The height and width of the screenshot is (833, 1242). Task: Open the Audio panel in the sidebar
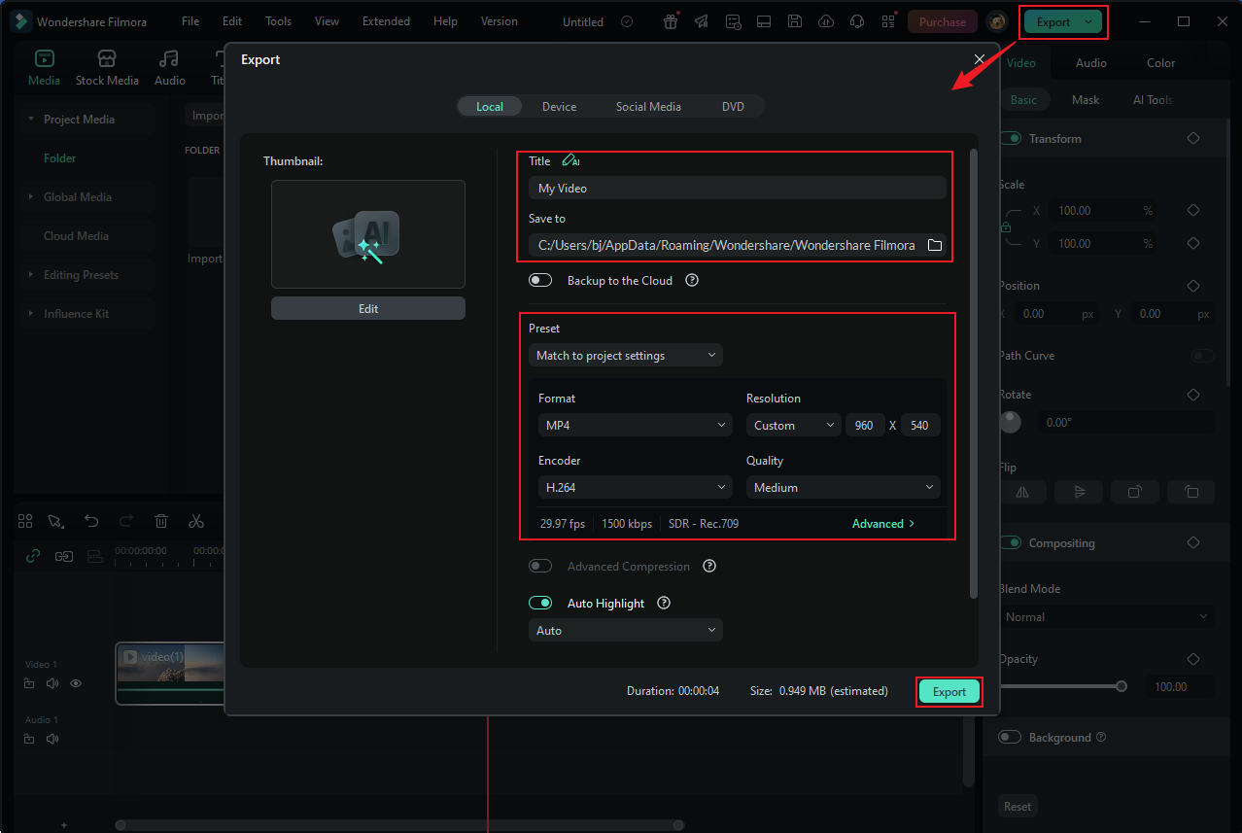pyautogui.click(x=169, y=67)
